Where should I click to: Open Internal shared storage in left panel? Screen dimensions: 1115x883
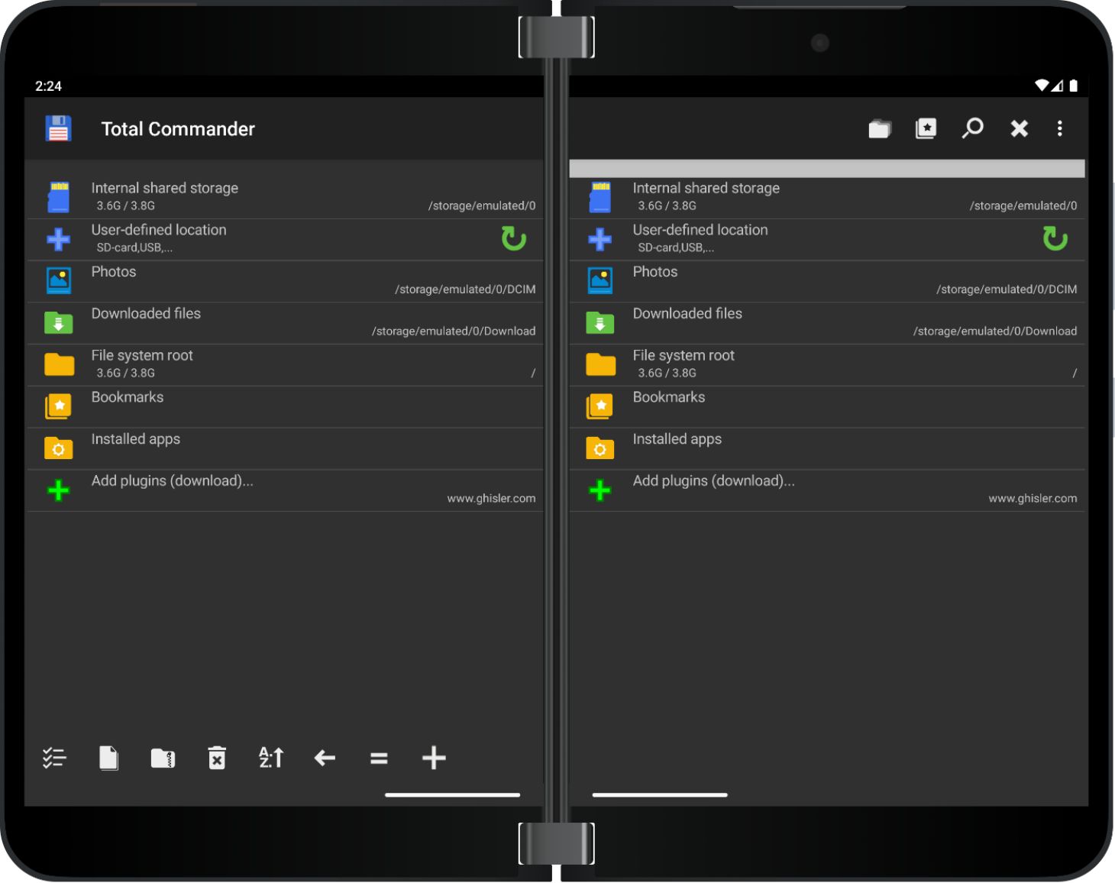[285, 197]
